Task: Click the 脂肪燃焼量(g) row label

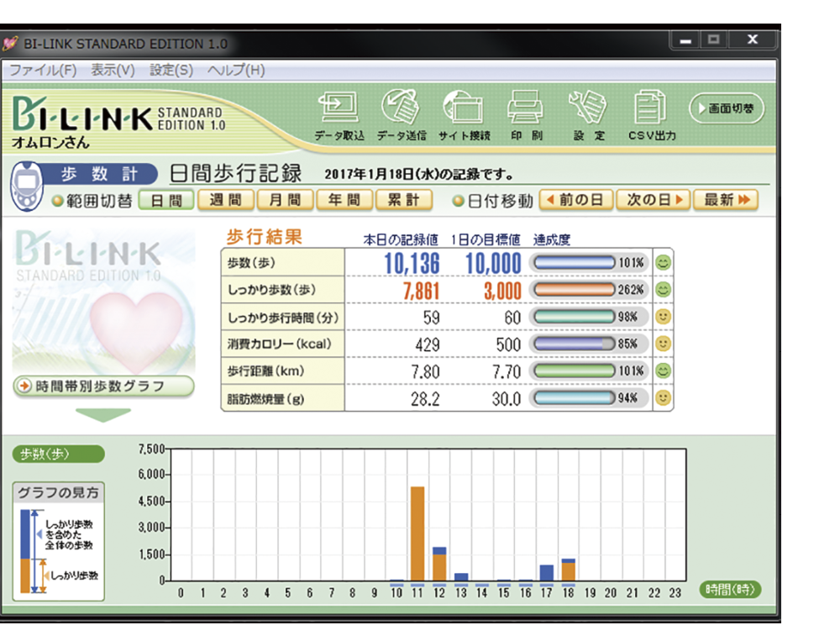Action: click(265, 398)
